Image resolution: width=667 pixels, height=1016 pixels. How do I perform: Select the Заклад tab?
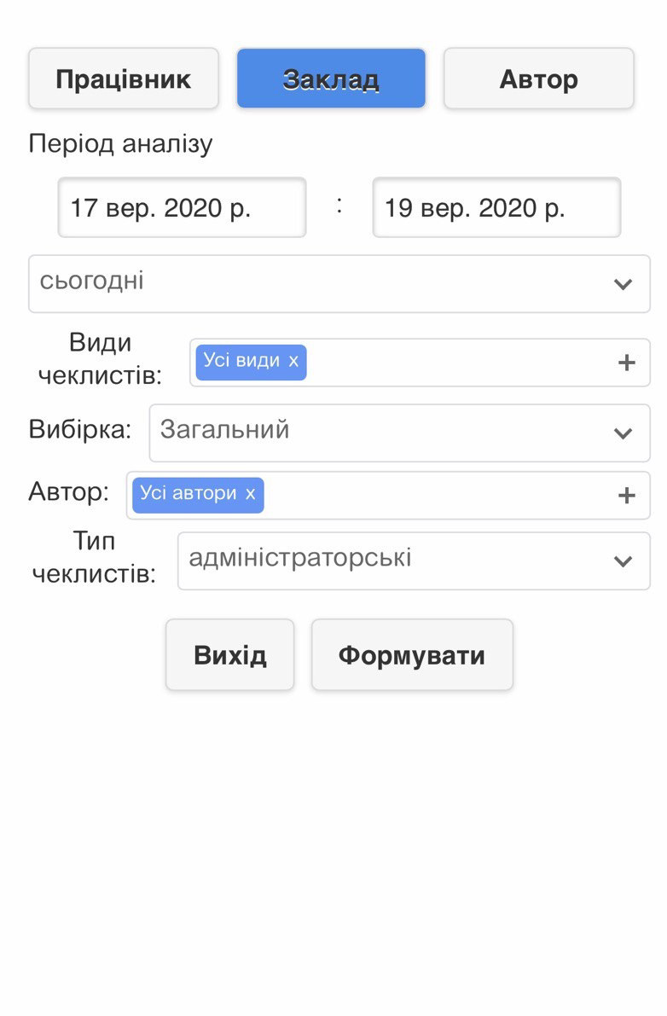pyautogui.click(x=331, y=79)
